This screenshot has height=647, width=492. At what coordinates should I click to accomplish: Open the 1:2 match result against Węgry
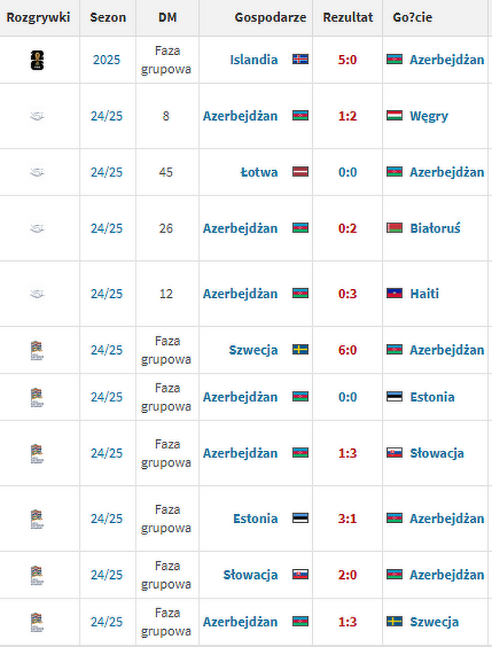tap(347, 116)
